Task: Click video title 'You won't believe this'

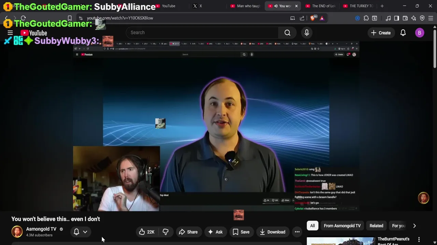Action: click(56, 219)
